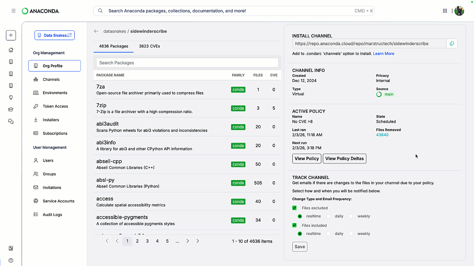474x266 pixels.
Task: Switch to the 3623 CVEs tab
Action: click(149, 46)
